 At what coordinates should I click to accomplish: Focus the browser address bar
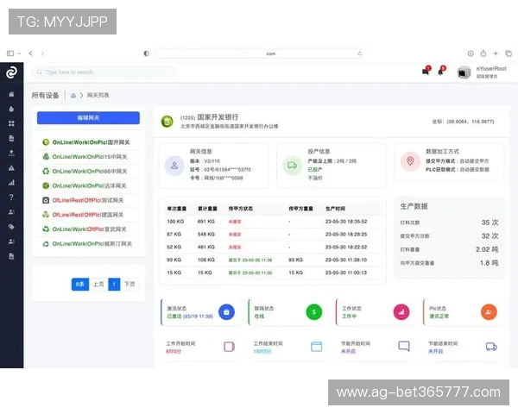coord(259,53)
